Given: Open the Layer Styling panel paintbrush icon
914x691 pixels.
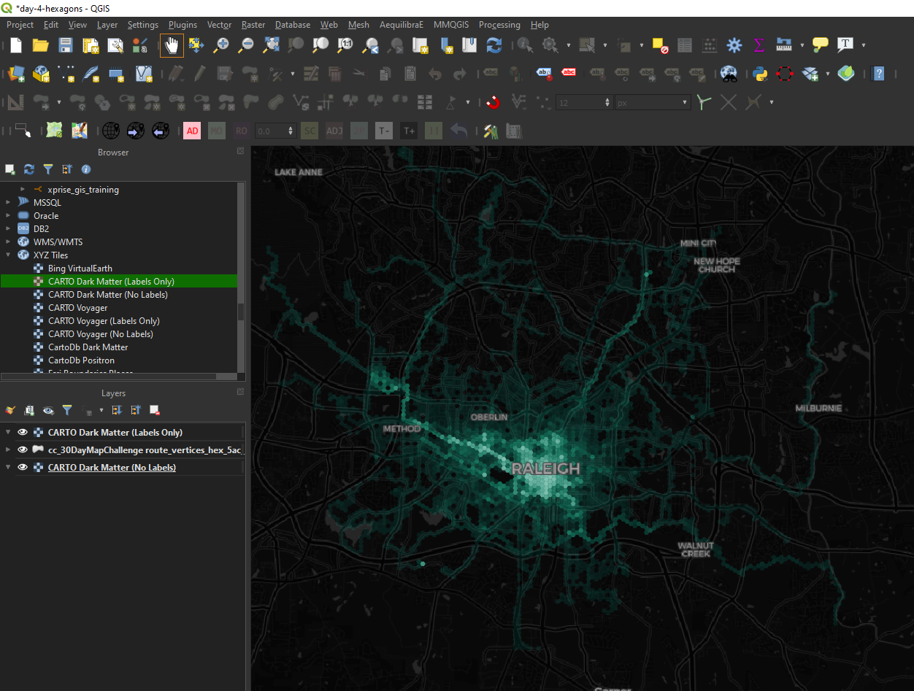Looking at the screenshot, I should click(x=10, y=410).
